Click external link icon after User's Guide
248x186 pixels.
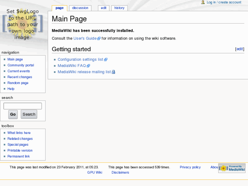pyautogui.click(x=99, y=39)
